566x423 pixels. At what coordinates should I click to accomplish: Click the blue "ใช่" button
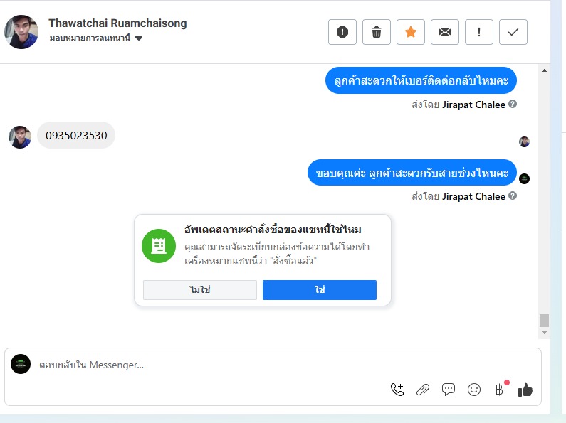pyautogui.click(x=319, y=290)
